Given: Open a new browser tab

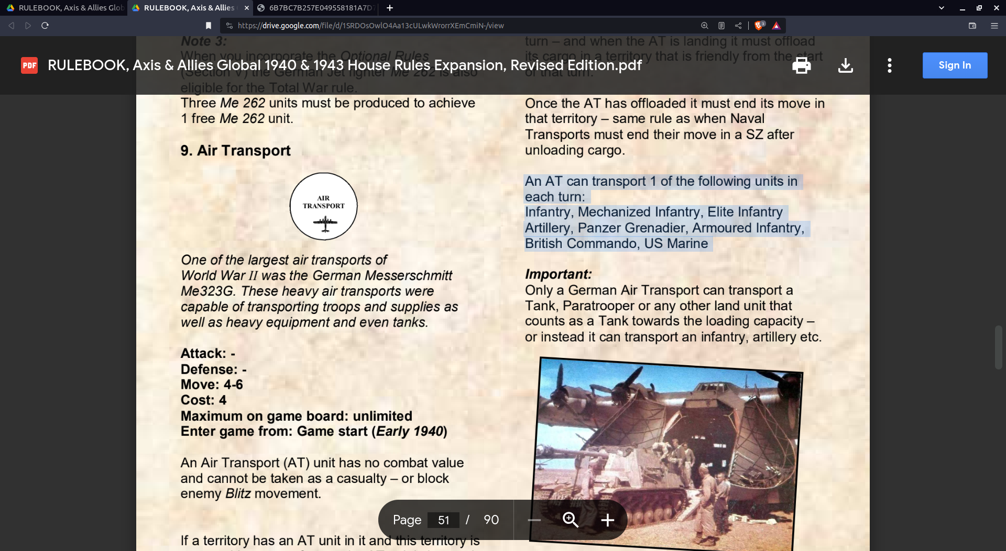Looking at the screenshot, I should pos(390,8).
